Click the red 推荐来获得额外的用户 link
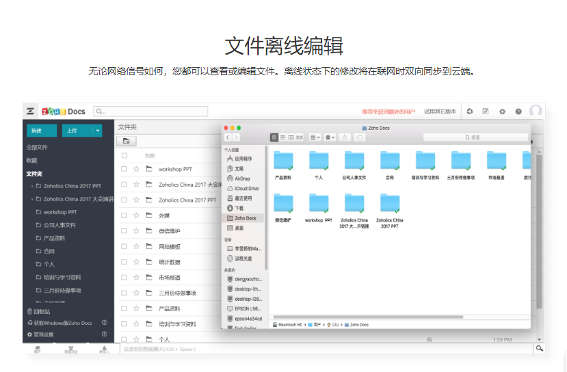This screenshot has height=372, width=567. [388, 111]
